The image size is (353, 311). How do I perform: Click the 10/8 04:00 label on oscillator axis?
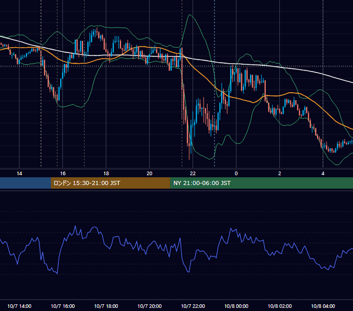tap(323, 306)
